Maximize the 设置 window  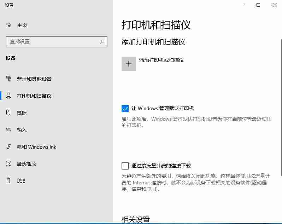pos(258,5)
